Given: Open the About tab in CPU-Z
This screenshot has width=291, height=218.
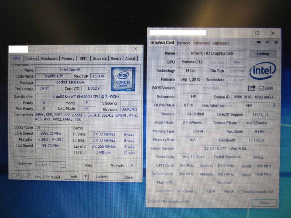Looking at the screenshot, I should coord(130,58).
